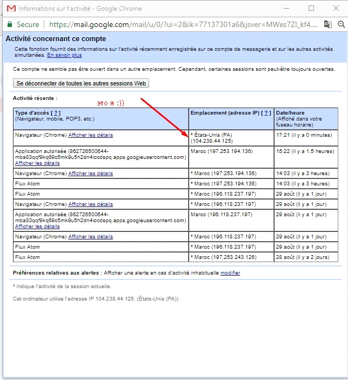The width and height of the screenshot is (348, 380).
Task: Click the Gmail favicon in the title bar
Action: click(10, 9)
